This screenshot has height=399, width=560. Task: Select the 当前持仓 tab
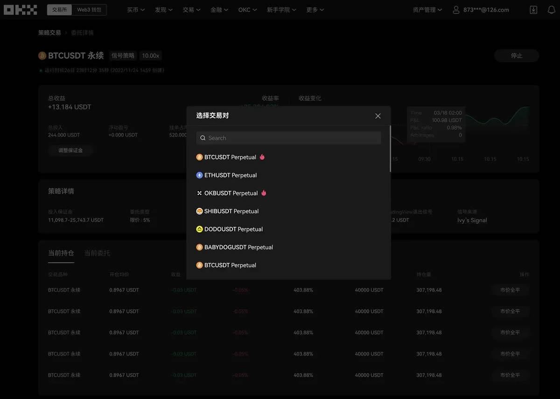(x=61, y=253)
